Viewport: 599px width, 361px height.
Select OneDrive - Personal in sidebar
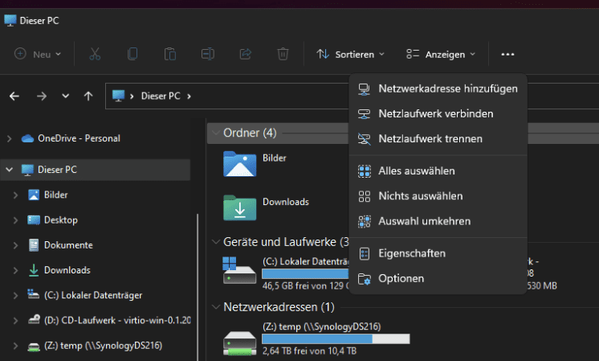[x=79, y=138]
